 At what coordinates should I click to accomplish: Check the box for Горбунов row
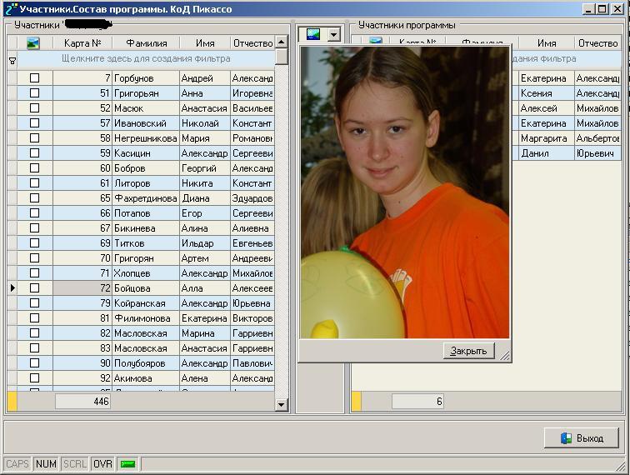pos(34,78)
